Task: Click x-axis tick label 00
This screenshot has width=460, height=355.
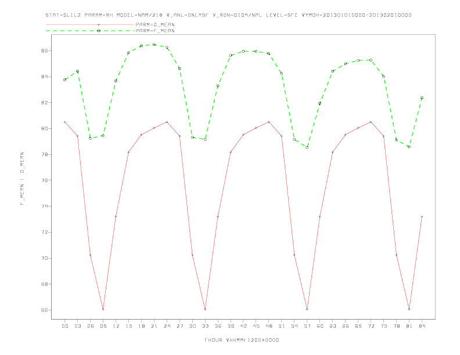Action: 65,326
